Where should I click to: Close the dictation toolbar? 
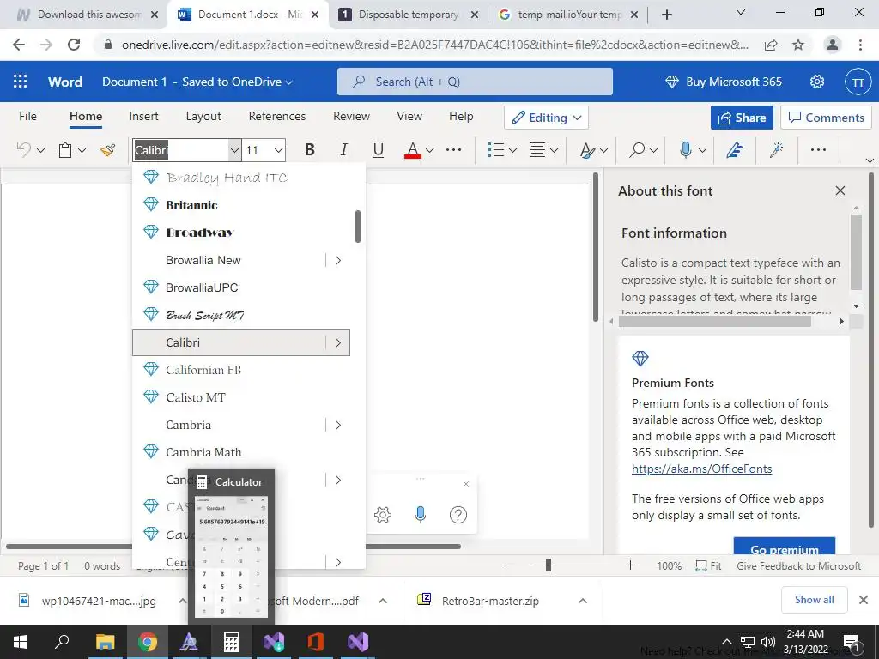pyautogui.click(x=466, y=484)
